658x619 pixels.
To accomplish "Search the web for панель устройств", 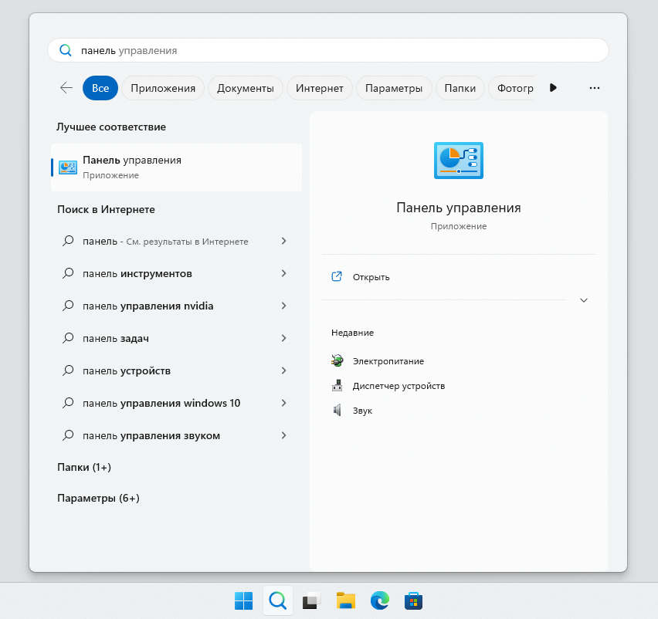I will (x=127, y=370).
